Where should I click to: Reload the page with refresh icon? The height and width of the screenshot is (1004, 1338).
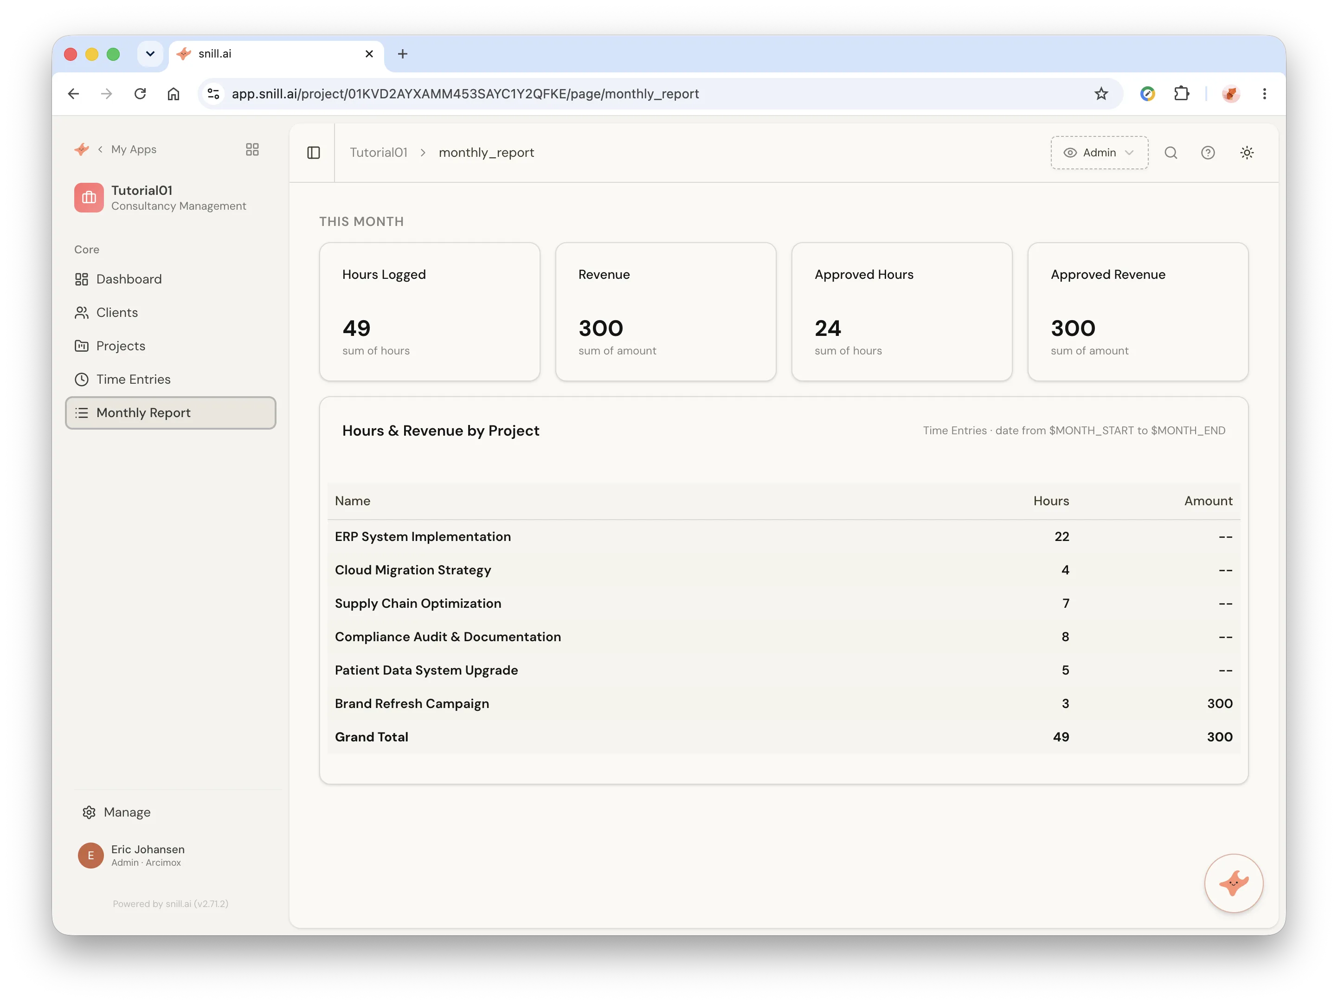tap(140, 94)
